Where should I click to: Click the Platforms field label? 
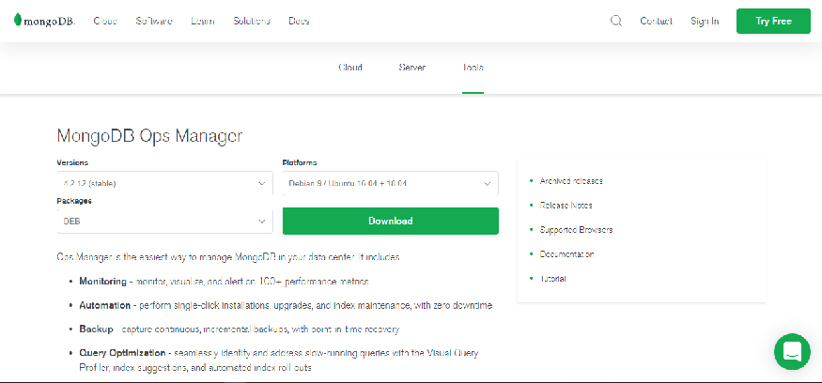[x=300, y=163]
